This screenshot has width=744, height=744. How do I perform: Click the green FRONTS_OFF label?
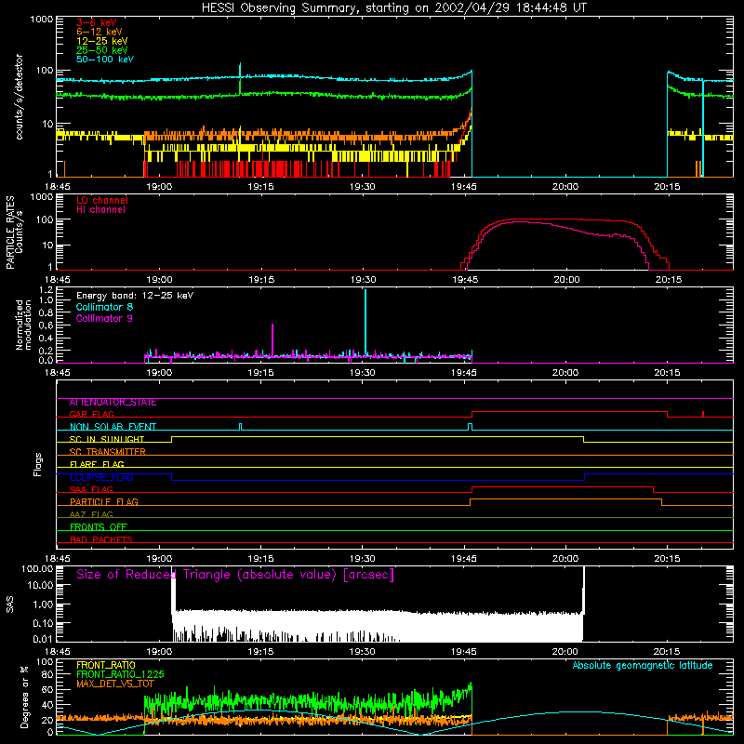pos(99,527)
